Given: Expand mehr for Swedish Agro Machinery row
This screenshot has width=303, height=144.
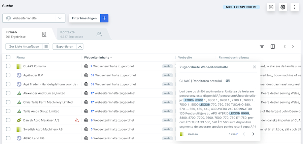Looking at the screenshot, I should click(x=167, y=129).
